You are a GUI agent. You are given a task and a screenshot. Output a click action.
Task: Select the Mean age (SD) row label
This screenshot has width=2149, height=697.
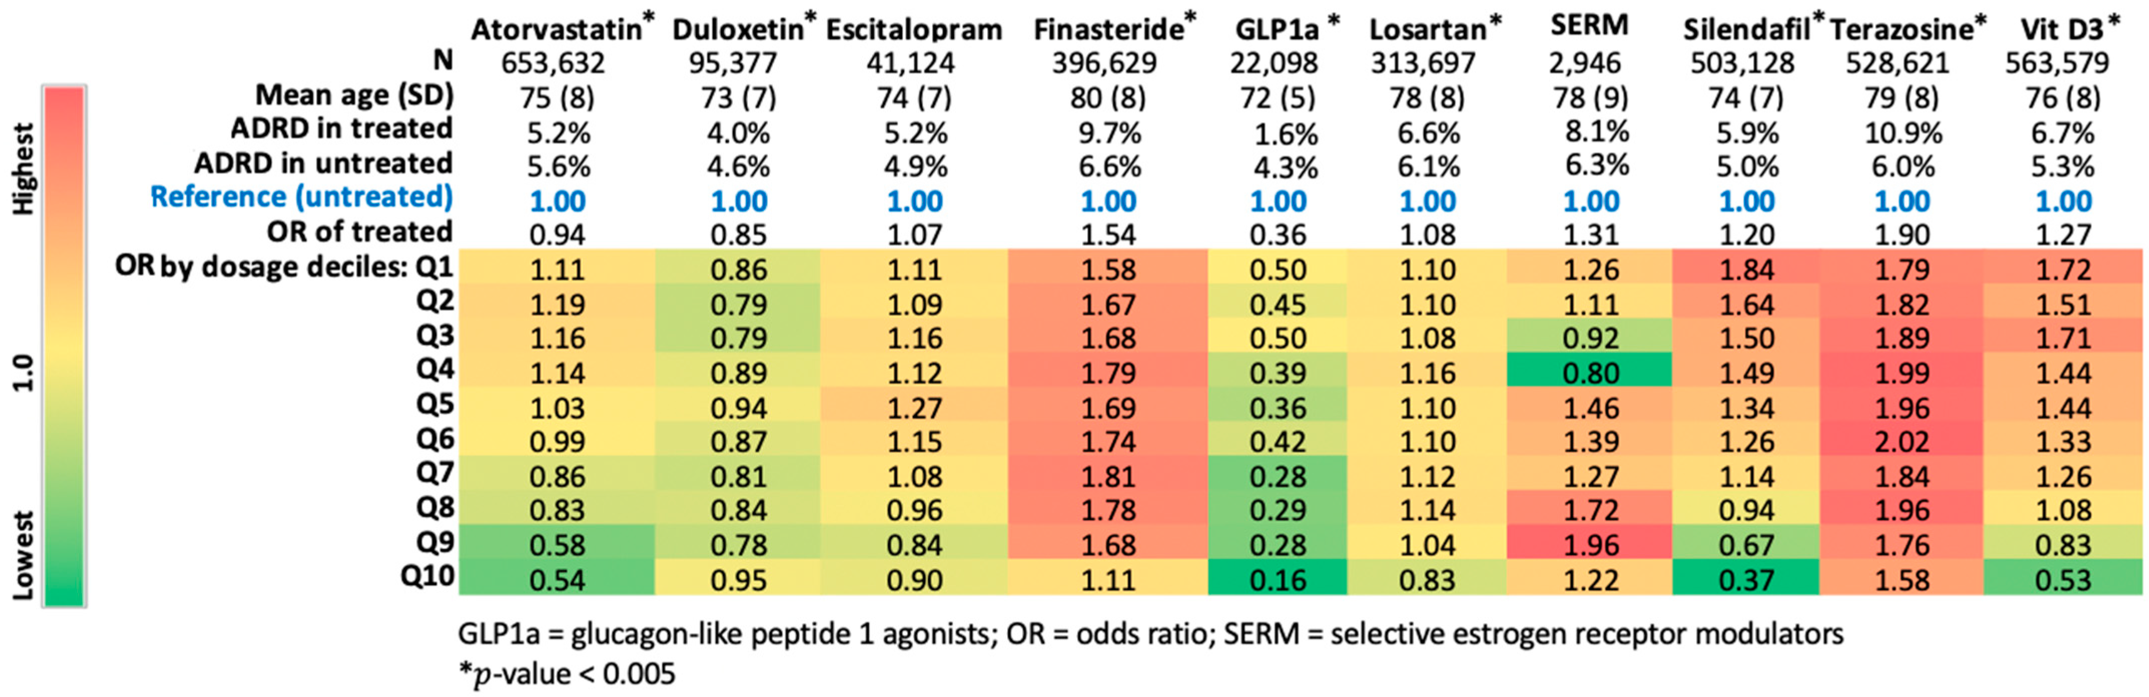pyautogui.click(x=354, y=96)
